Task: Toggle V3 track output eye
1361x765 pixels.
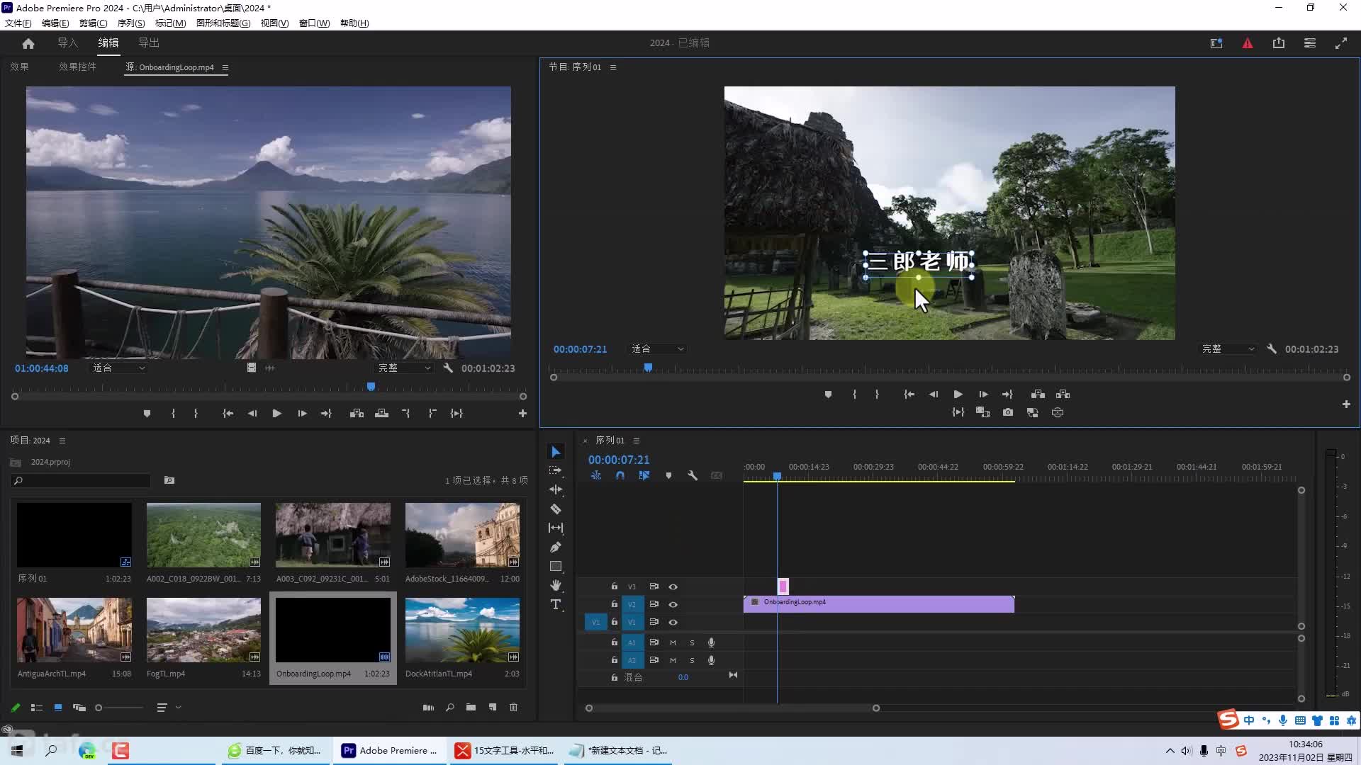Action: coord(673,586)
